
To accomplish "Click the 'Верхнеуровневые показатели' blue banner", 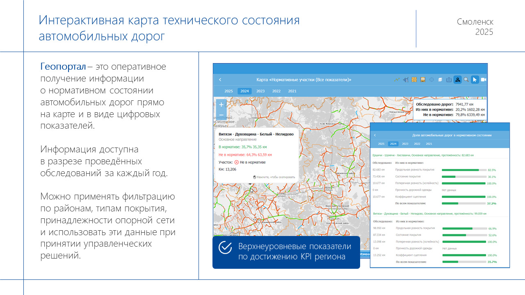I will [286, 252].
